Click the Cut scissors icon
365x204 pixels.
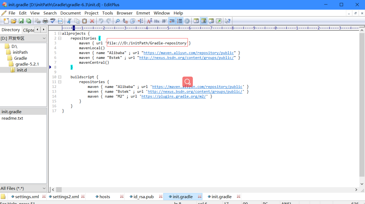coord(69,21)
